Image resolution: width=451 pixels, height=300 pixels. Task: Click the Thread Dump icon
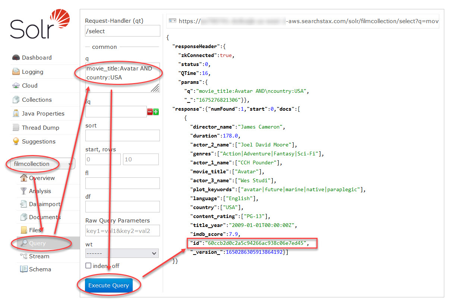pyautogui.click(x=16, y=128)
